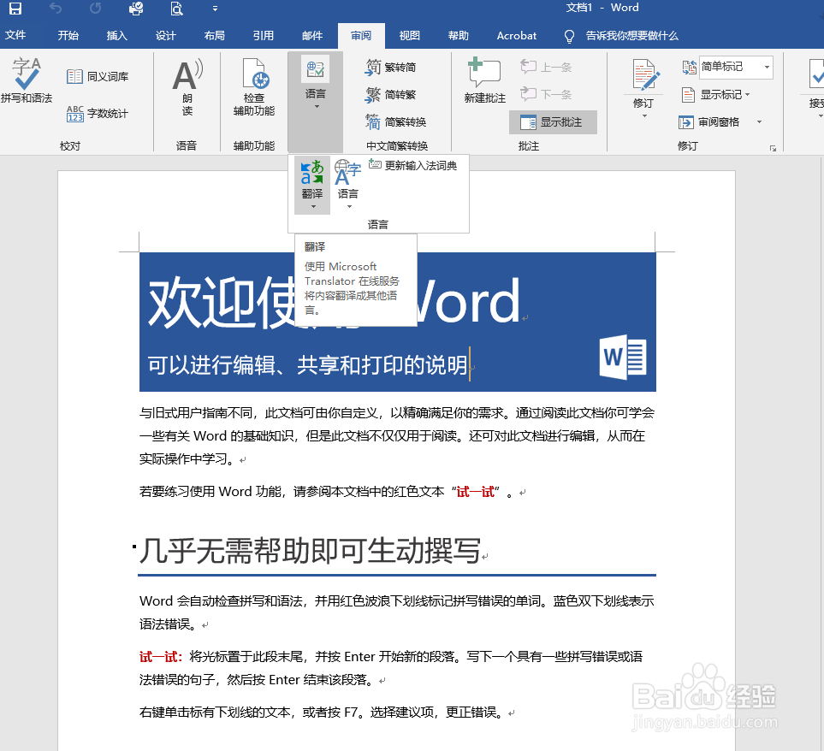Switch to the 引用 tab
The image size is (824, 751).
[x=264, y=35]
